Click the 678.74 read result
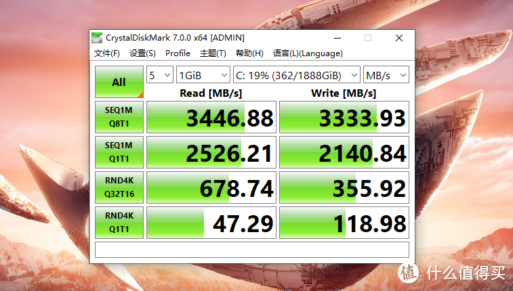Screen dimensions: 513x291 (x=211, y=187)
